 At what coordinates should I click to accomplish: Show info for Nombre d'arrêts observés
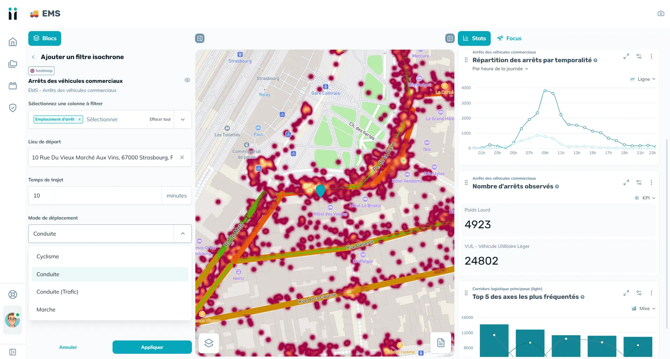click(x=557, y=187)
